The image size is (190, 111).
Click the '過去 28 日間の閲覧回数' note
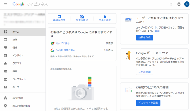pyautogui.click(x=72, y=57)
